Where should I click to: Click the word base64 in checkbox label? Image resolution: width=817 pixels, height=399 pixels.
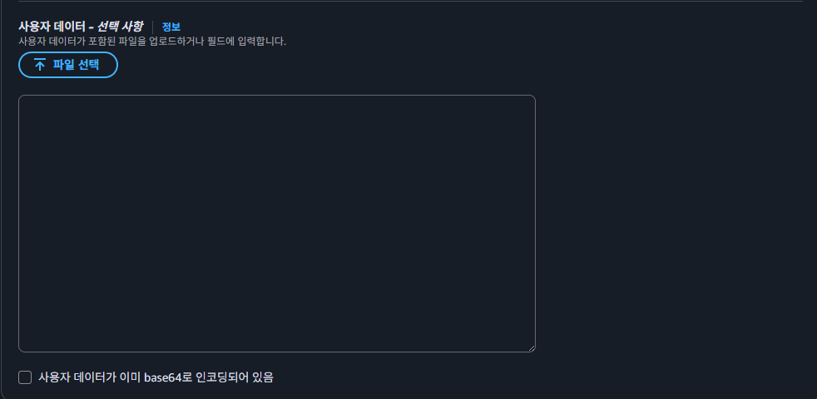tap(167, 377)
